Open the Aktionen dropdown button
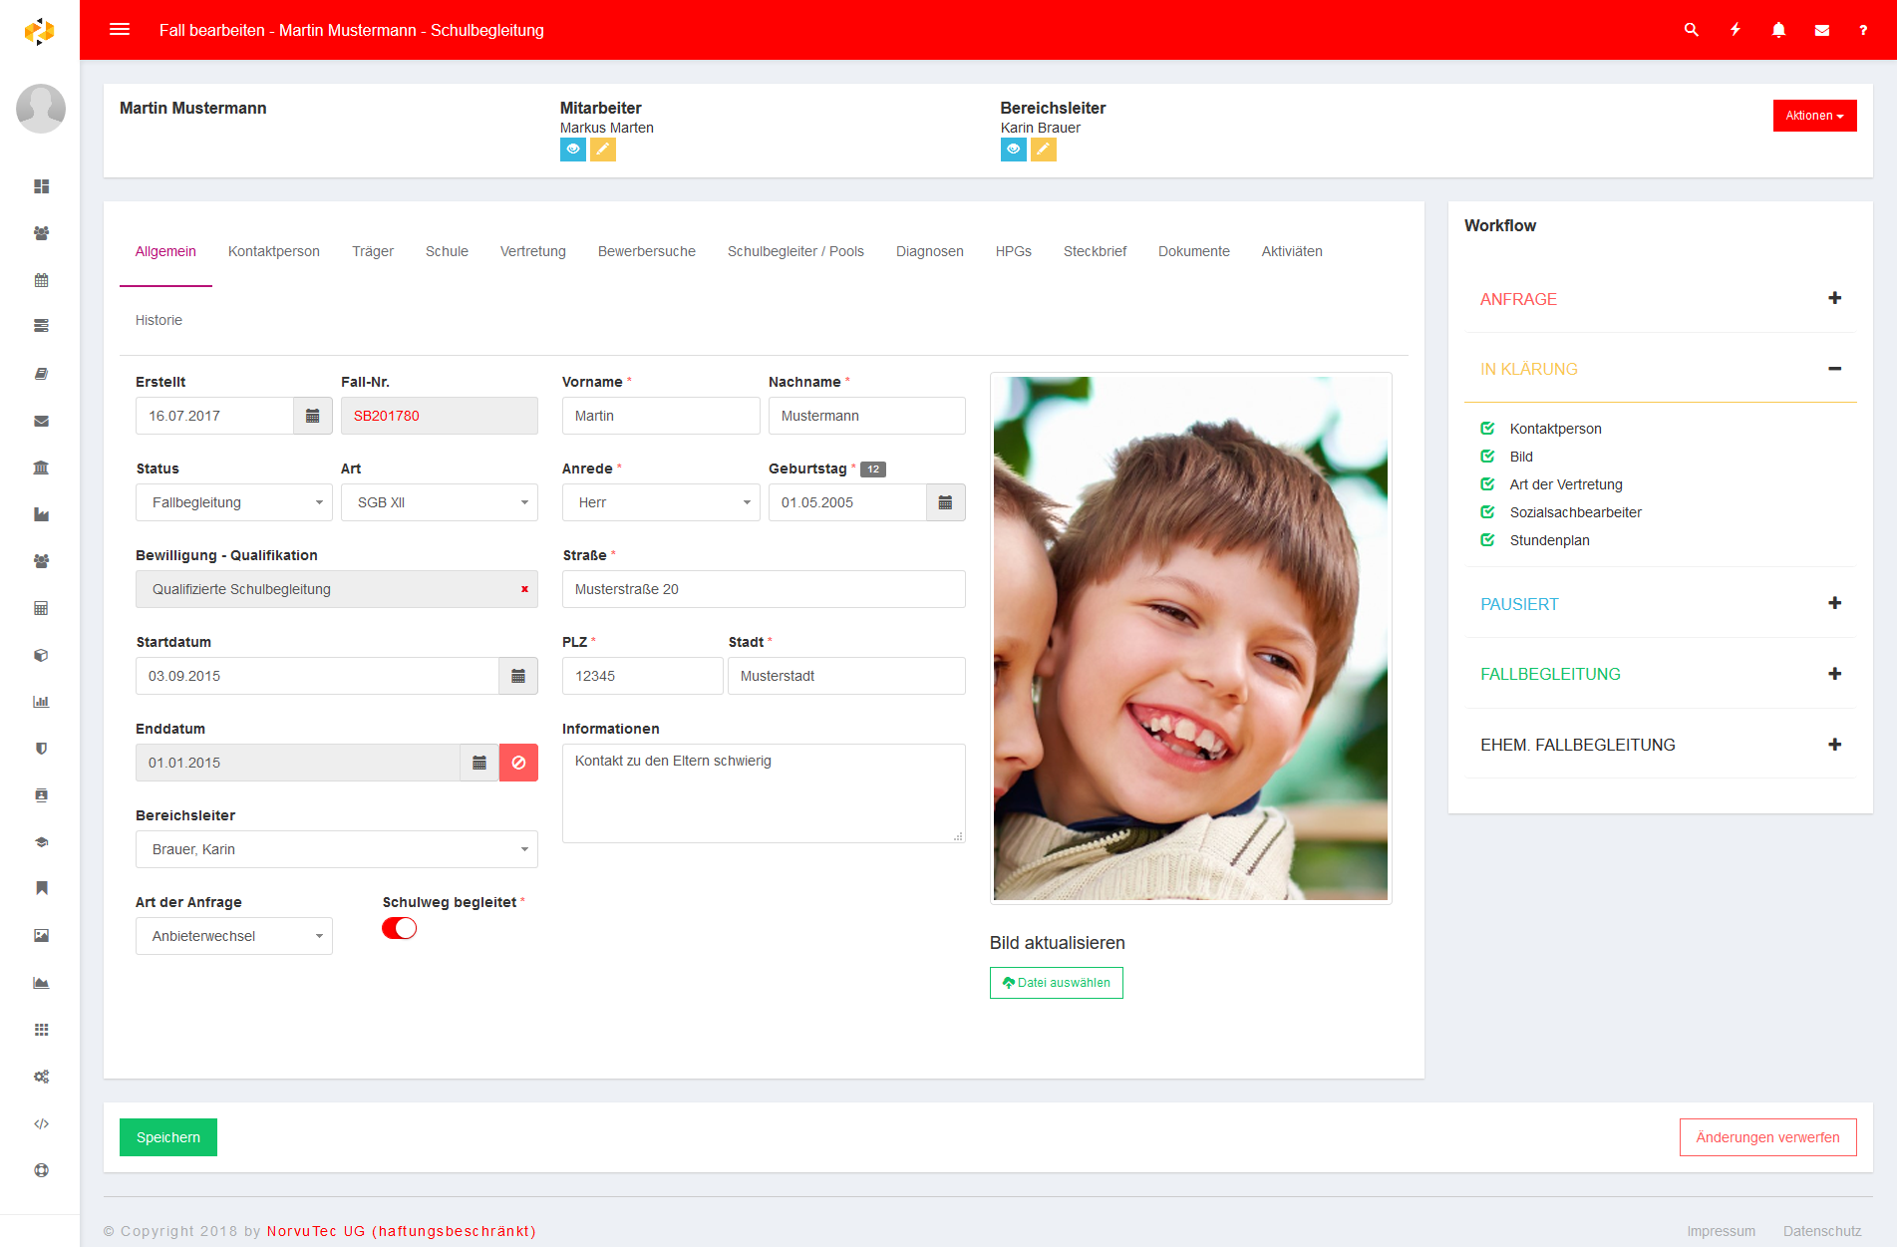 (1814, 116)
